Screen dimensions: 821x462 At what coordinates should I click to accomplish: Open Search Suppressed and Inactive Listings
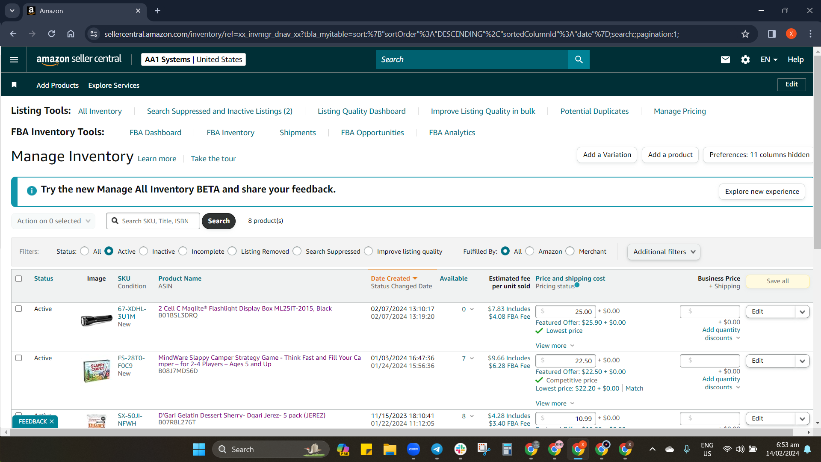click(x=220, y=111)
